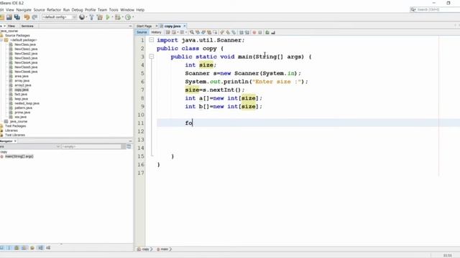Click the Stop Macro Recording icon

click(260, 32)
